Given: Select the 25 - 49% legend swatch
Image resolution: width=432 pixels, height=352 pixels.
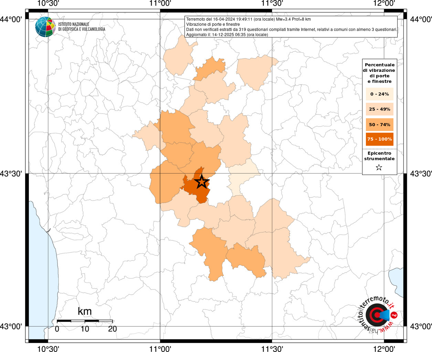Looking at the screenshot, I should pos(380,109).
